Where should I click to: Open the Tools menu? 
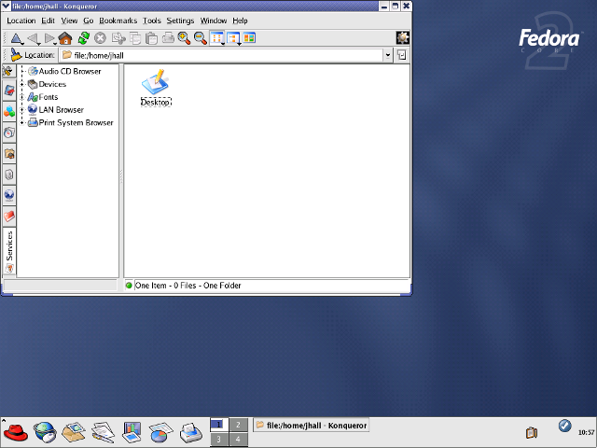click(x=152, y=21)
